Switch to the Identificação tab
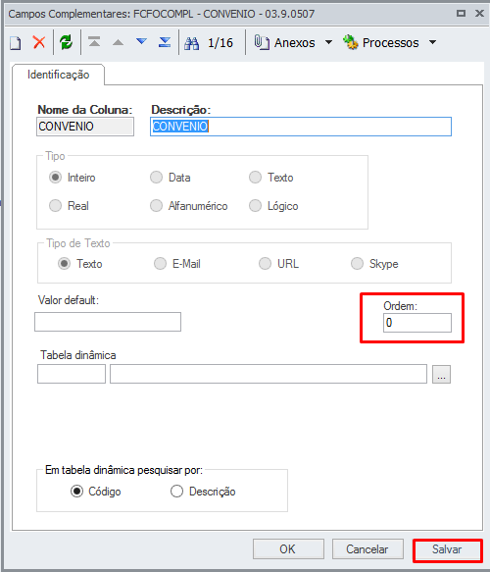This screenshot has width=490, height=572. 58,75
